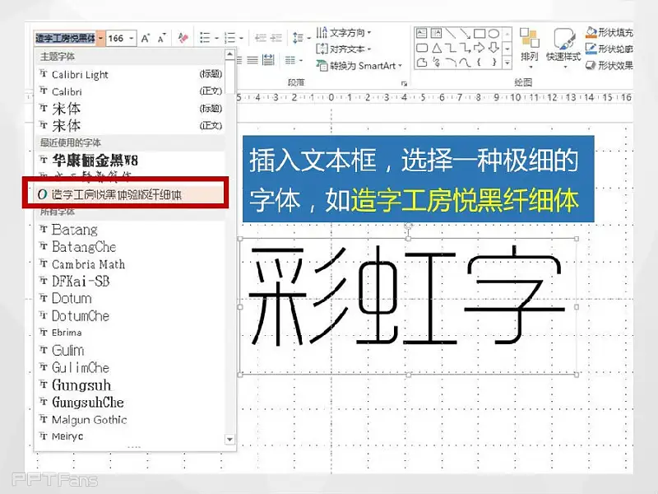This screenshot has height=494, width=658.
Task: Open the font size dropdown arrow
Action: pos(132,38)
